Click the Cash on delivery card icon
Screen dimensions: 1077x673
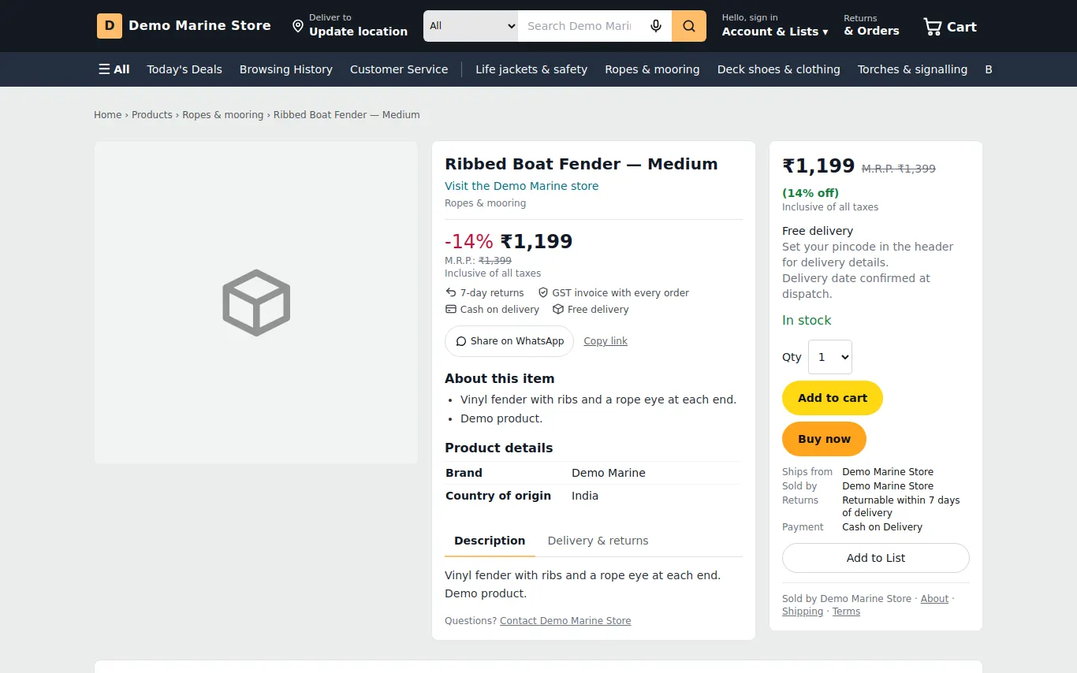451,309
